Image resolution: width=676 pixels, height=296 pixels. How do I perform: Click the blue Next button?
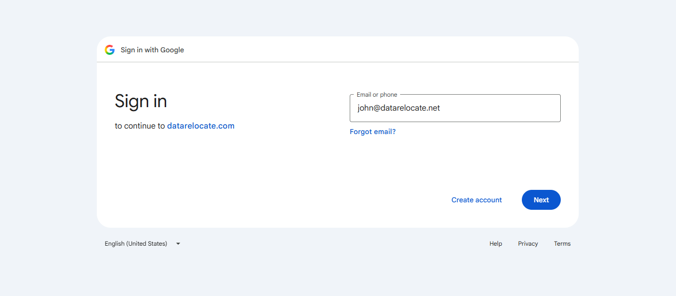[x=541, y=200]
